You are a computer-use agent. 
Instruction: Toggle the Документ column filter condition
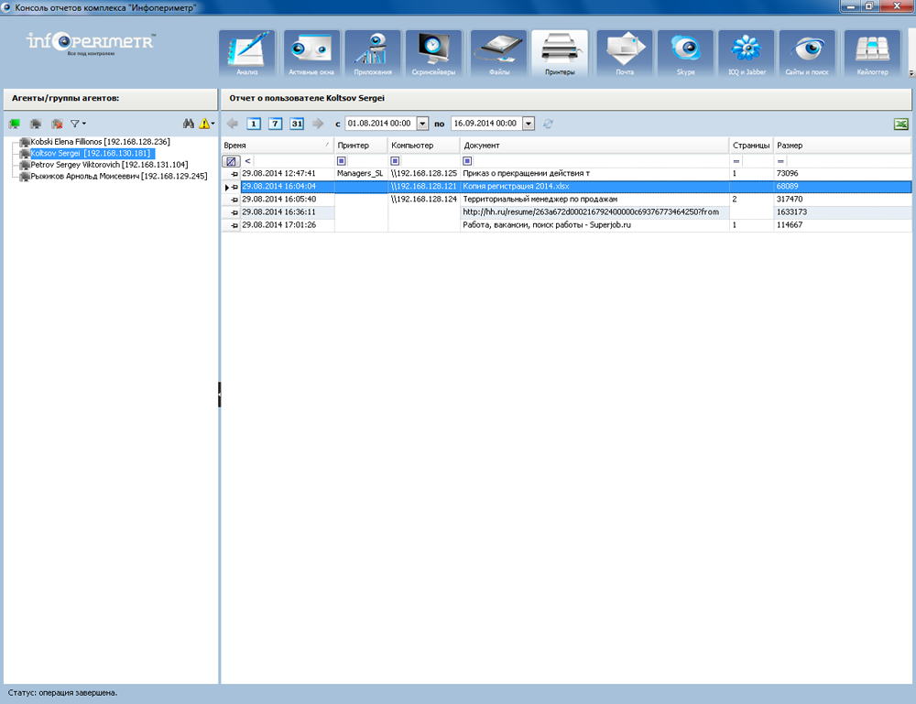(467, 161)
